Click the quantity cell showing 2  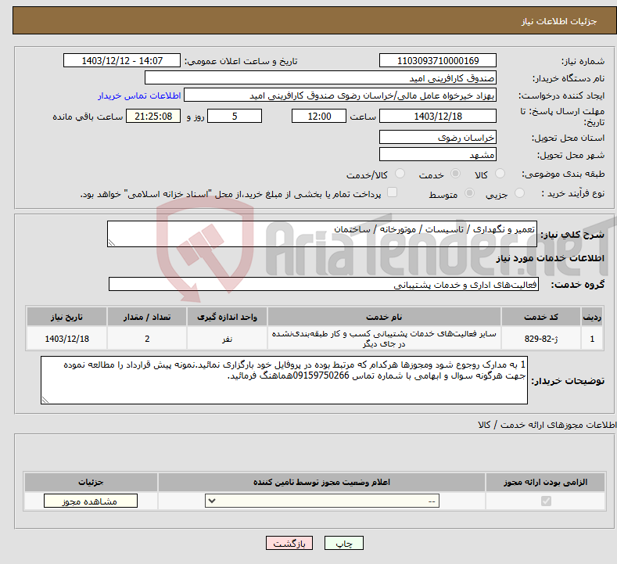click(x=147, y=339)
